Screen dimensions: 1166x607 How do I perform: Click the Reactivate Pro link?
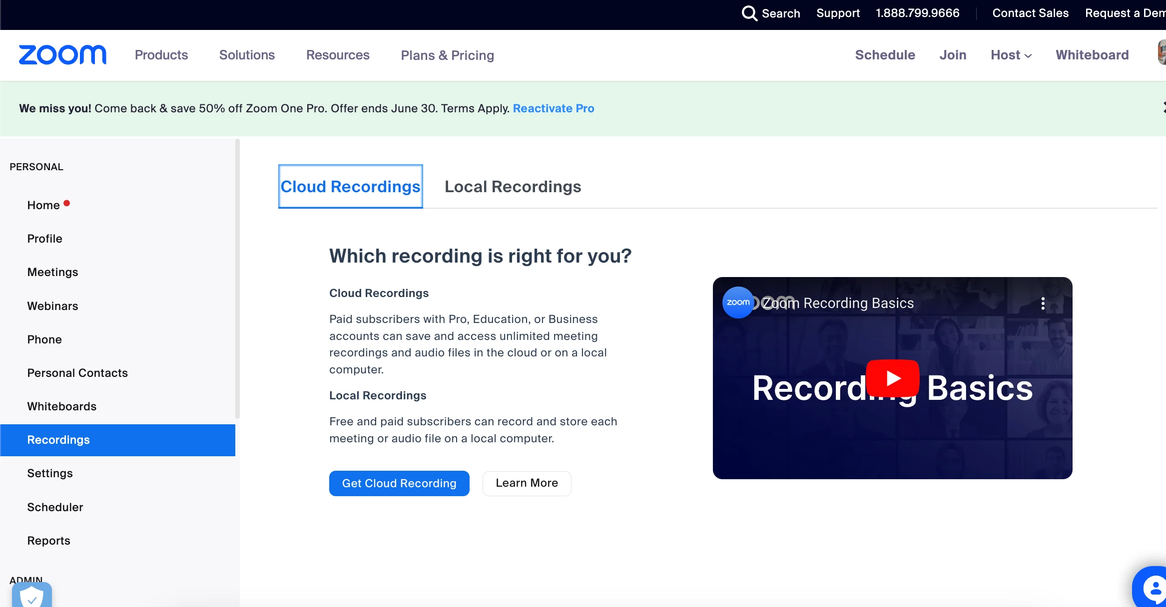coord(553,108)
